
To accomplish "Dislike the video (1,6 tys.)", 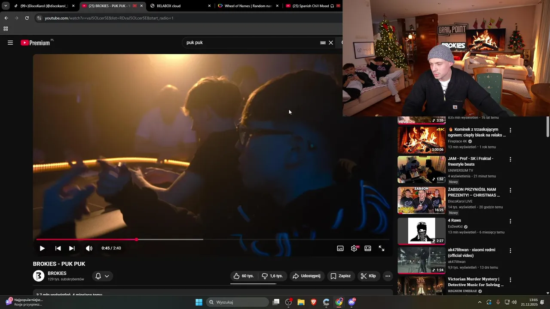I will point(272,276).
